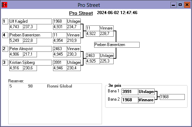This screenshot has height=127, width=192.
Task: Click the timestamp 2024-06-02 12:47:46
Action: (x=117, y=13)
